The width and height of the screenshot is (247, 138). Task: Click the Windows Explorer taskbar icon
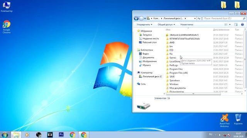coord(16,135)
